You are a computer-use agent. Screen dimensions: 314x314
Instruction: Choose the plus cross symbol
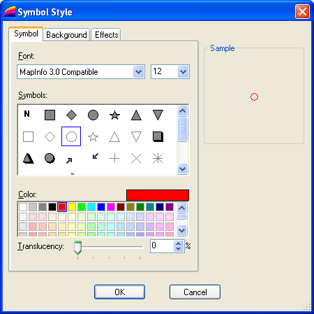[x=114, y=159]
